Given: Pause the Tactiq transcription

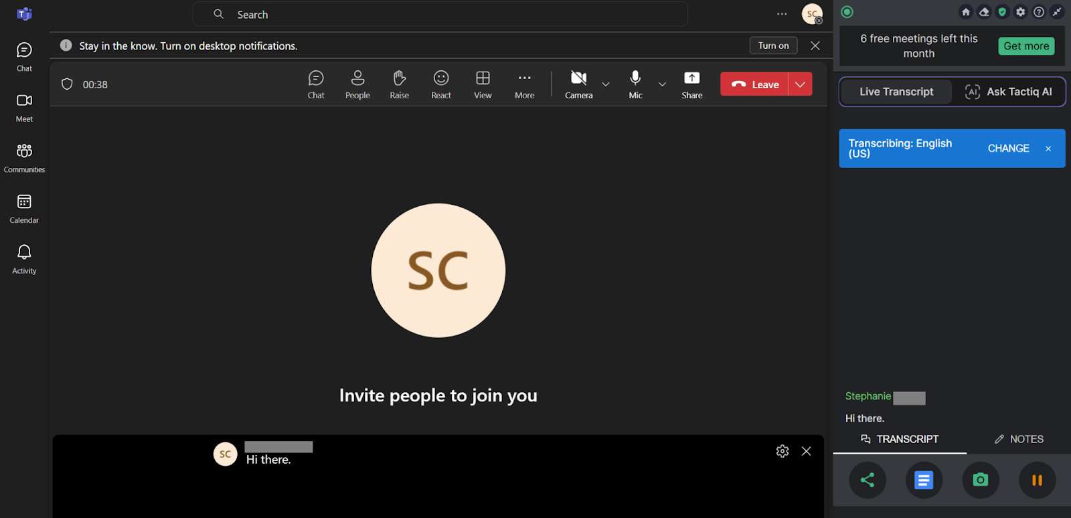Looking at the screenshot, I should [x=1037, y=480].
